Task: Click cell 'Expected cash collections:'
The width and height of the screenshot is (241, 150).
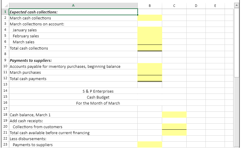Action: coord(73,12)
